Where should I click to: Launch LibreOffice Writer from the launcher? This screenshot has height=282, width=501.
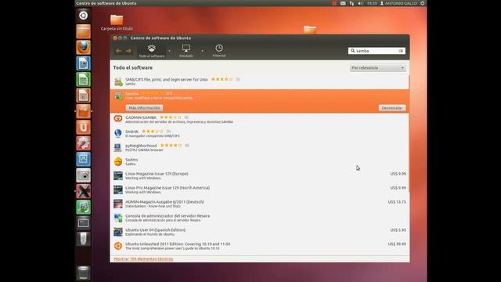(x=83, y=63)
